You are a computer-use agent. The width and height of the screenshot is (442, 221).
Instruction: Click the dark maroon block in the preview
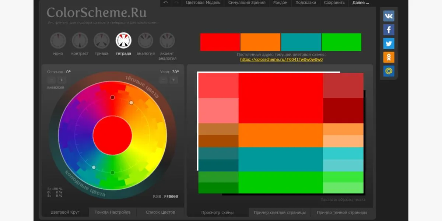coord(343,110)
